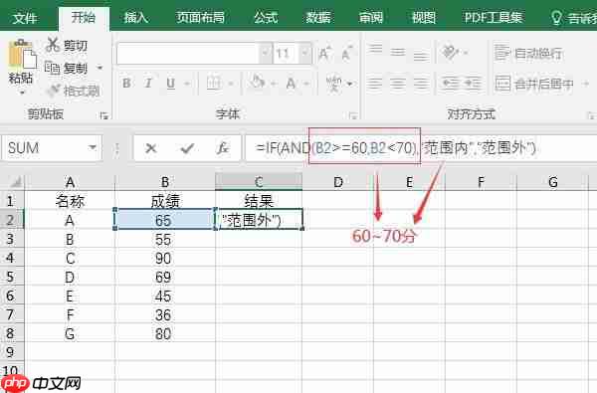The width and height of the screenshot is (597, 393).
Task: Click the Cut (剪切) scissors icon
Action: (53, 45)
